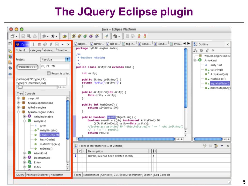Switch to the *classB... query tab
248x186 pixels.
click(x=22, y=50)
